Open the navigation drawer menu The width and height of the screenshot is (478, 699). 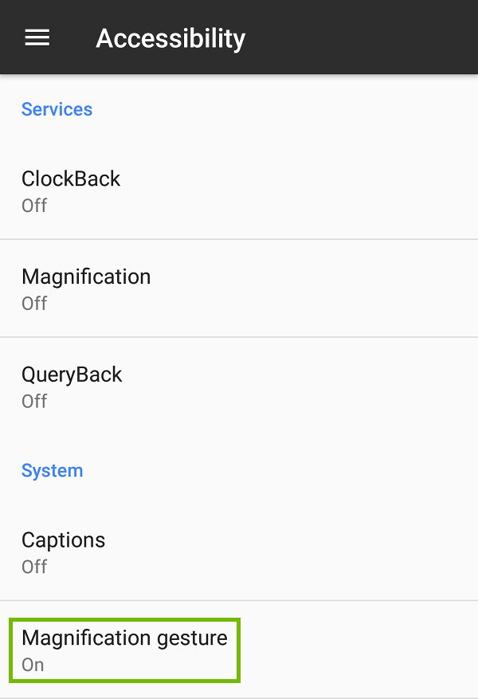click(x=37, y=37)
